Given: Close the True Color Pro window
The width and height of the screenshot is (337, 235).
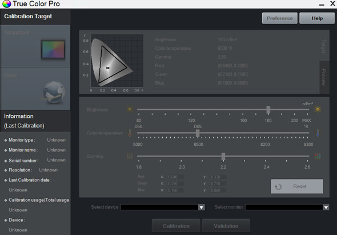Looking at the screenshot, I should (x=332, y=3).
